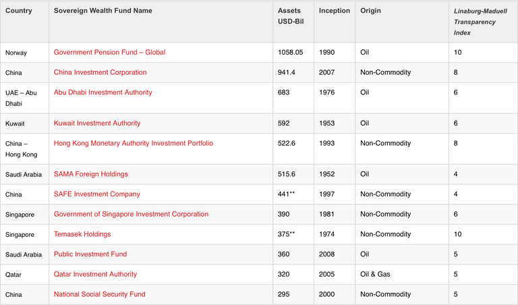518x305 pixels.
Task: Open the SAFE Investment Company link
Action: [97, 194]
